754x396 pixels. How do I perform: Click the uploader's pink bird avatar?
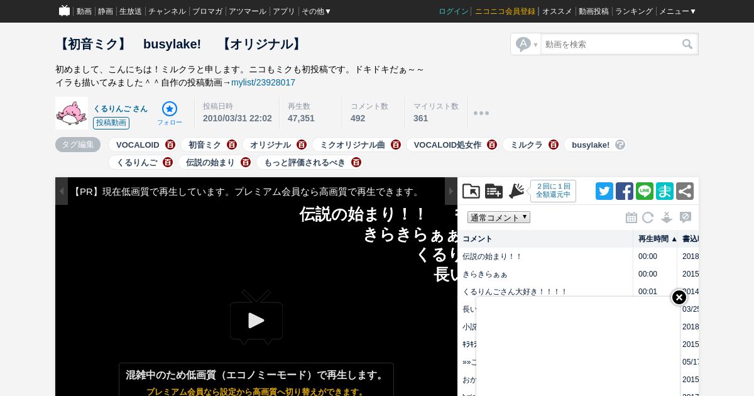72,113
